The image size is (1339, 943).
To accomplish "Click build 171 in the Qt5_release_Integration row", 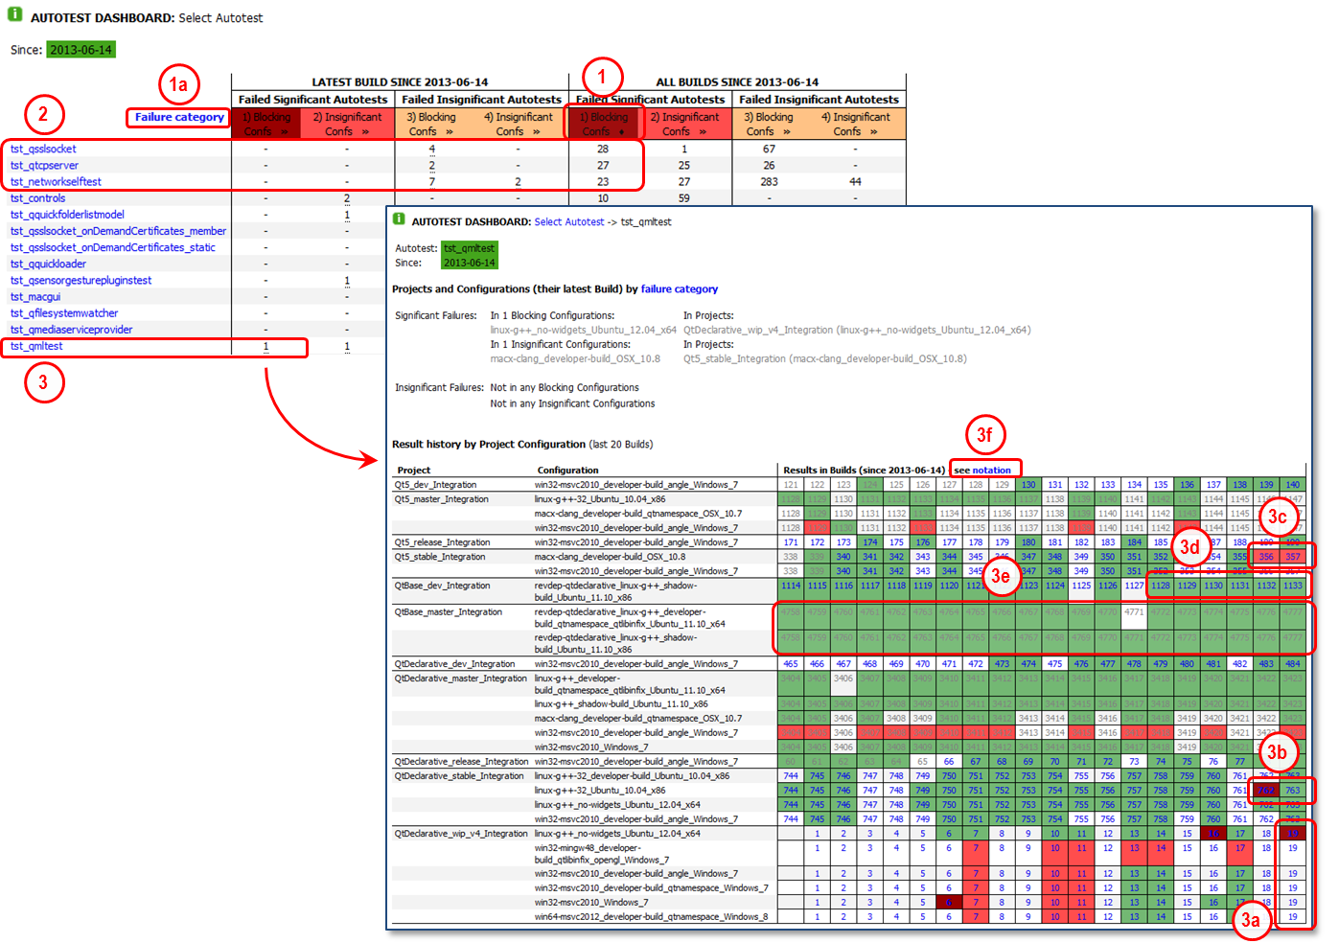I will click(791, 542).
